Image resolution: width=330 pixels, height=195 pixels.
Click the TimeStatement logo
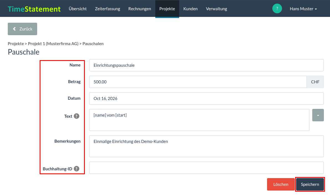click(x=34, y=9)
